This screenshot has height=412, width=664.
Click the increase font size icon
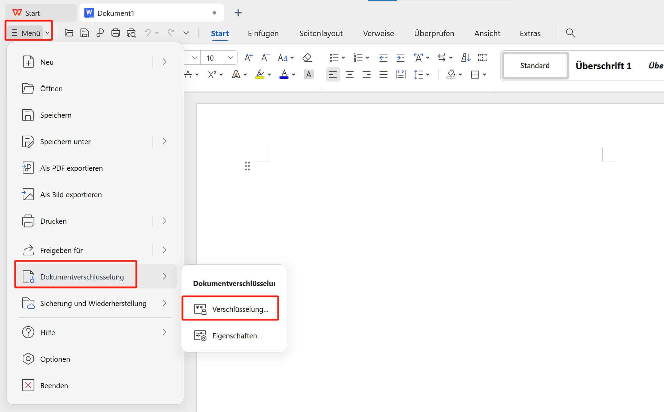coord(248,57)
